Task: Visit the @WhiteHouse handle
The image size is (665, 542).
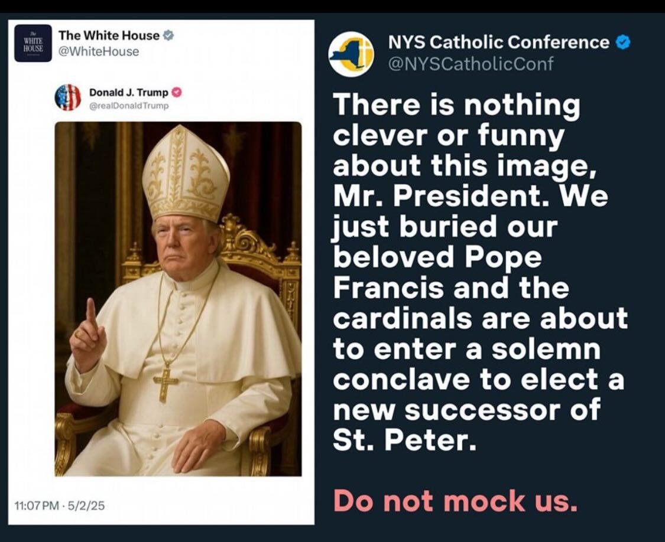Action: coord(99,51)
